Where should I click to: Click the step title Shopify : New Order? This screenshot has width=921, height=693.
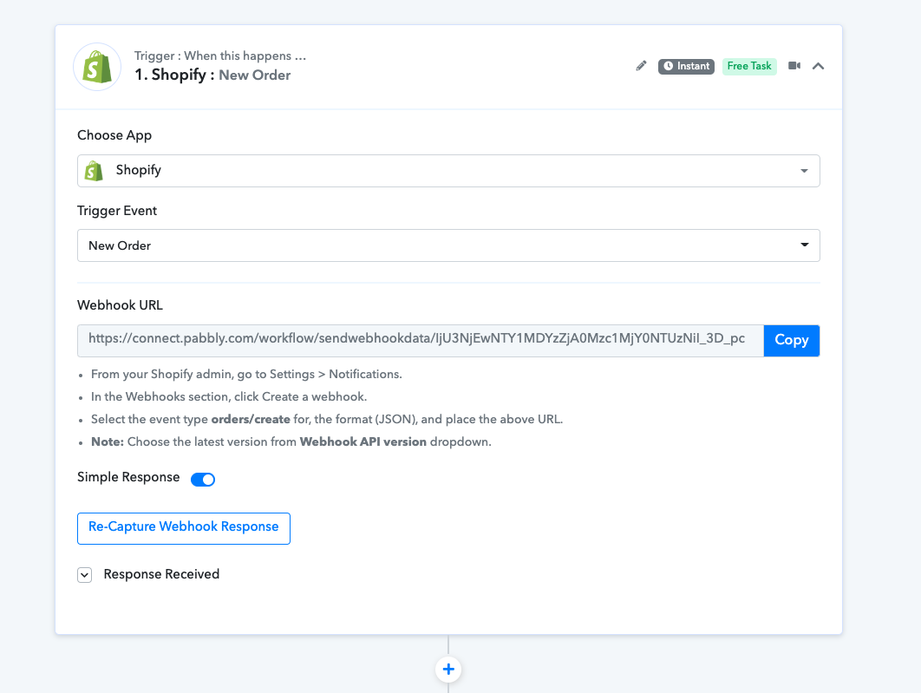(212, 75)
